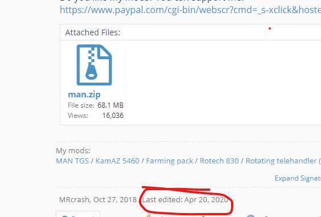Open the Rotech 830 mod link
Screen dimensions: 321x217
click(x=219, y=161)
